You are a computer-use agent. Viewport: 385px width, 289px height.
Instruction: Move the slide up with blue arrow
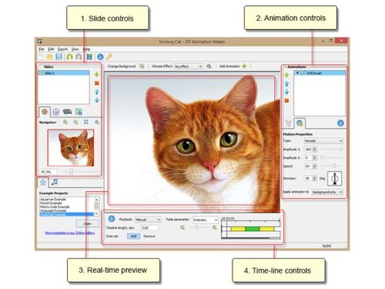point(97,92)
